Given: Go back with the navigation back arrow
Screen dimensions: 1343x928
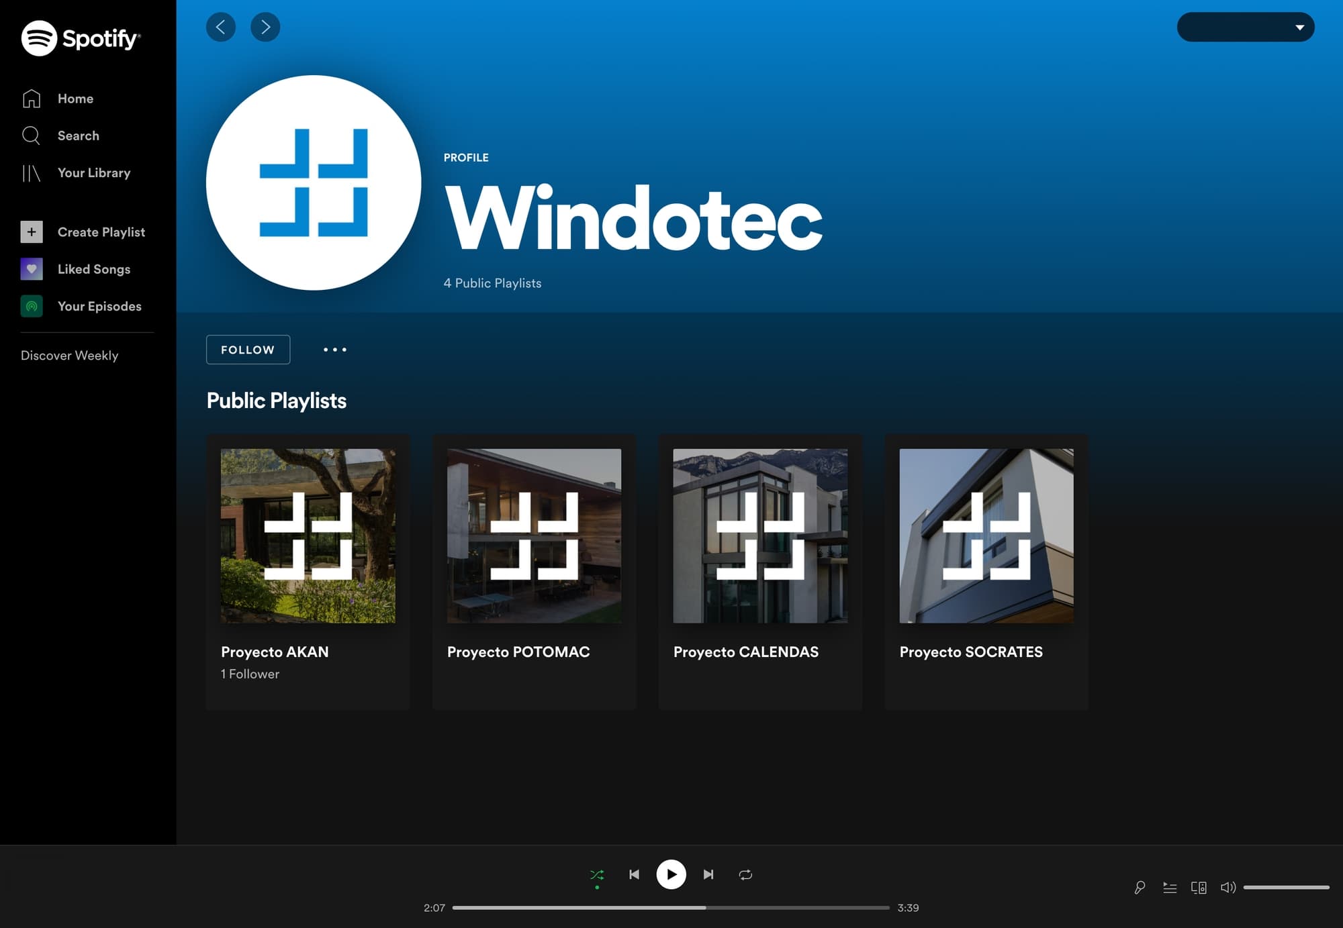Looking at the screenshot, I should 221,27.
